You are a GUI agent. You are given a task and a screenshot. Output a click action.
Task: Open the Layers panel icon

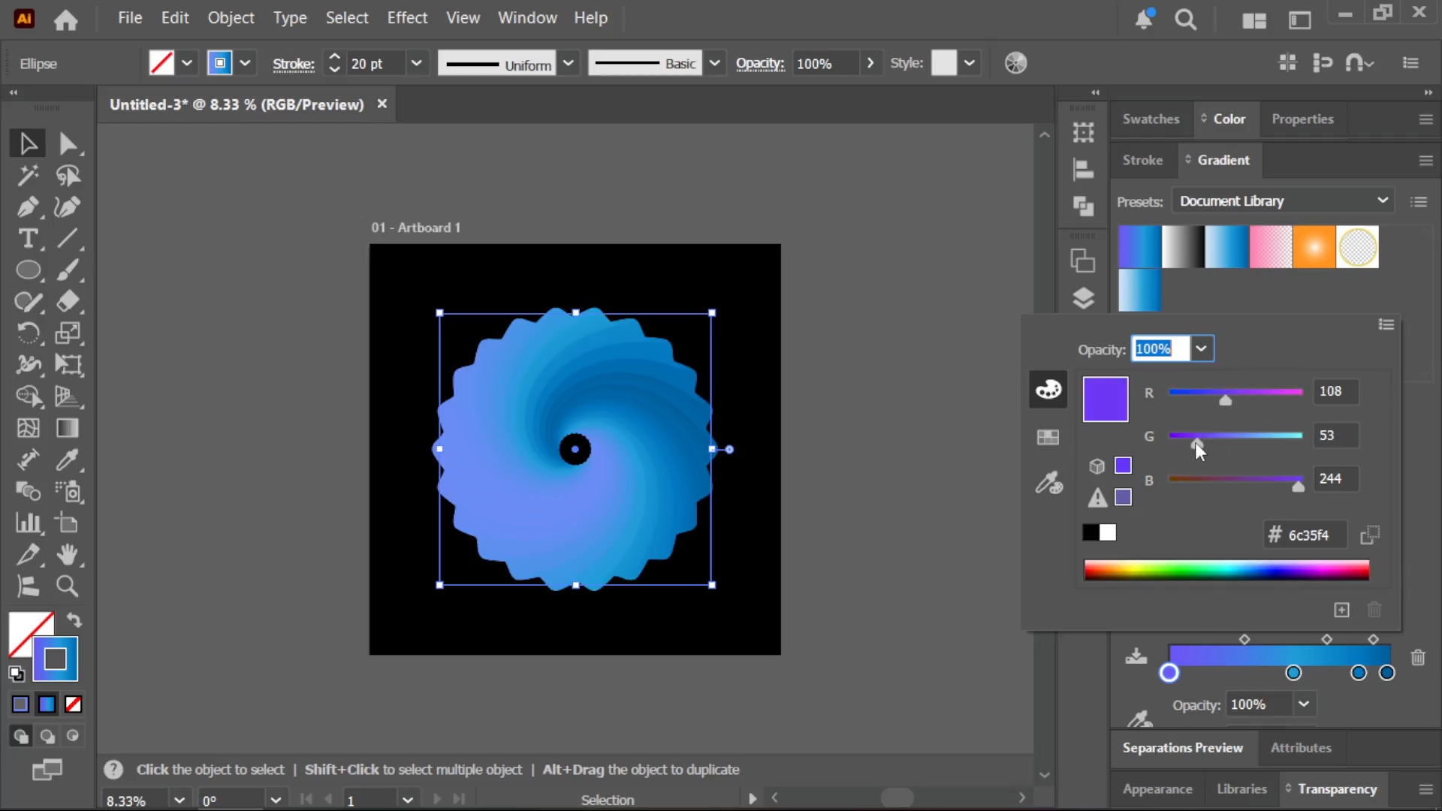click(1082, 299)
